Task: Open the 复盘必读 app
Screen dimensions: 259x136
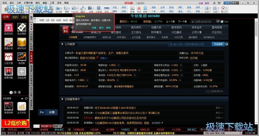Action: [x=9, y=42]
